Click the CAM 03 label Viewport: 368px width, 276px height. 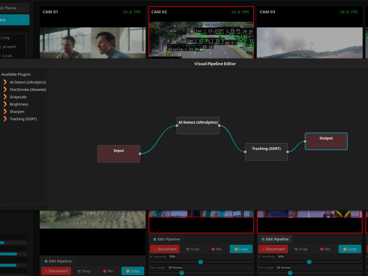267,12
